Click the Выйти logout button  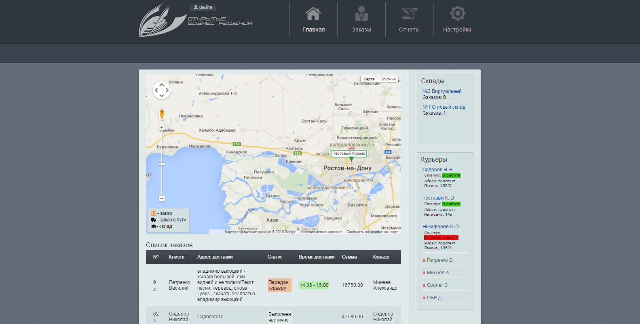point(203,7)
